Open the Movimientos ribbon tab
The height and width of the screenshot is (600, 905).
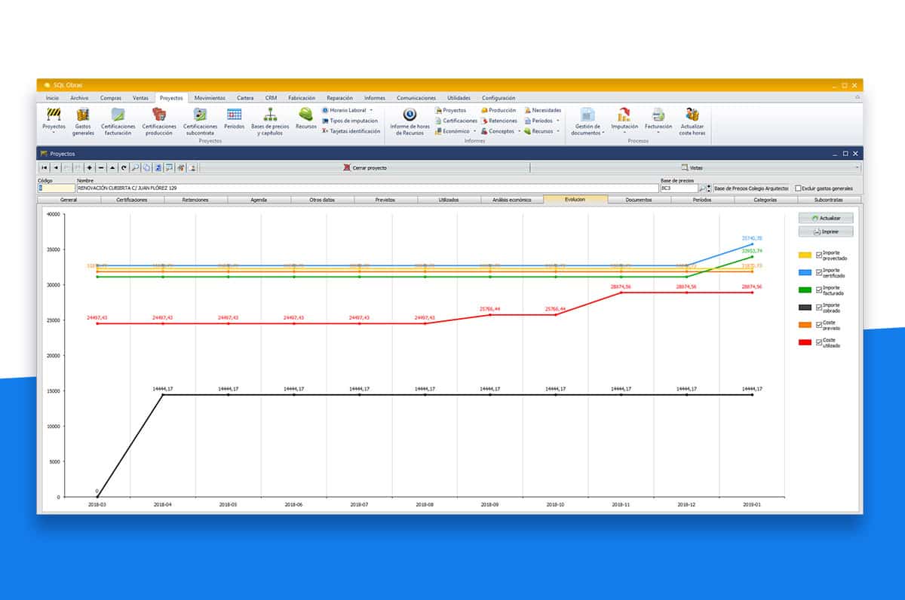[209, 98]
